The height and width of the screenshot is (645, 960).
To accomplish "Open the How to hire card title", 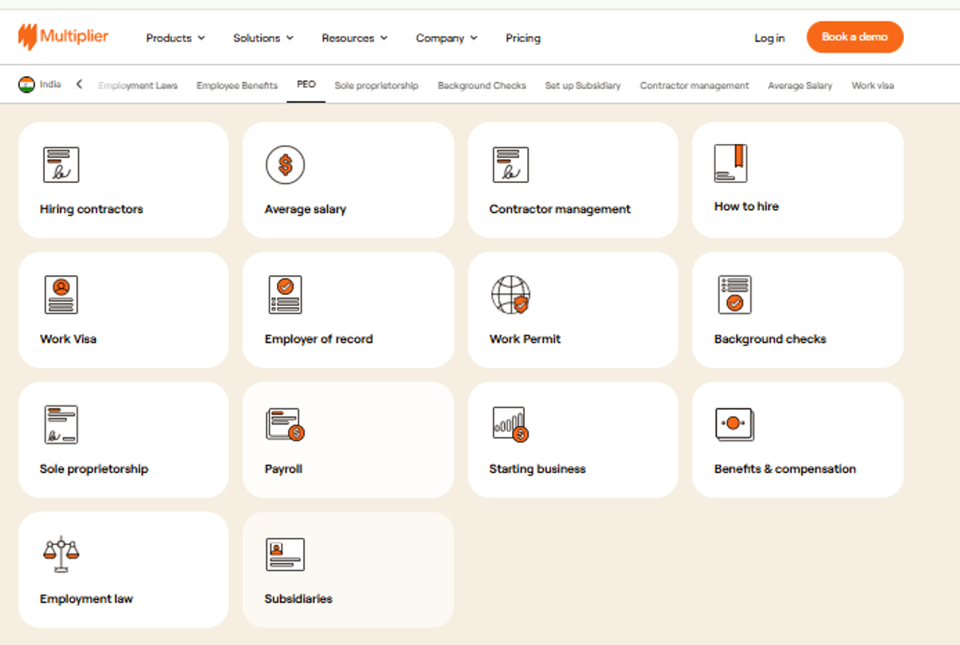I will 746,206.
